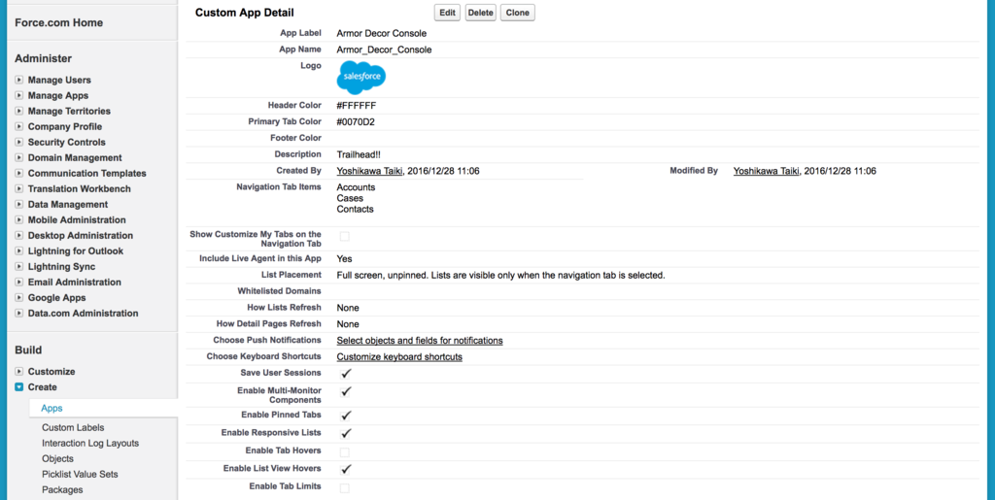This screenshot has width=995, height=500.
Task: Expand the Customize arrow under Build
Action: pyautogui.click(x=19, y=371)
